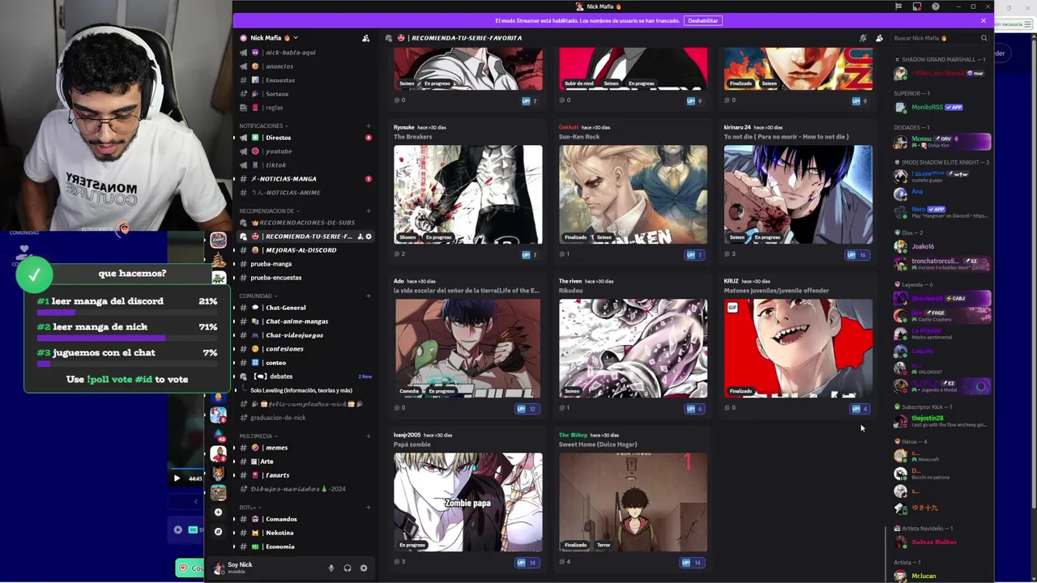This screenshot has height=583, width=1037.
Task: Open member thejostin28 profile
Action: click(x=942, y=421)
